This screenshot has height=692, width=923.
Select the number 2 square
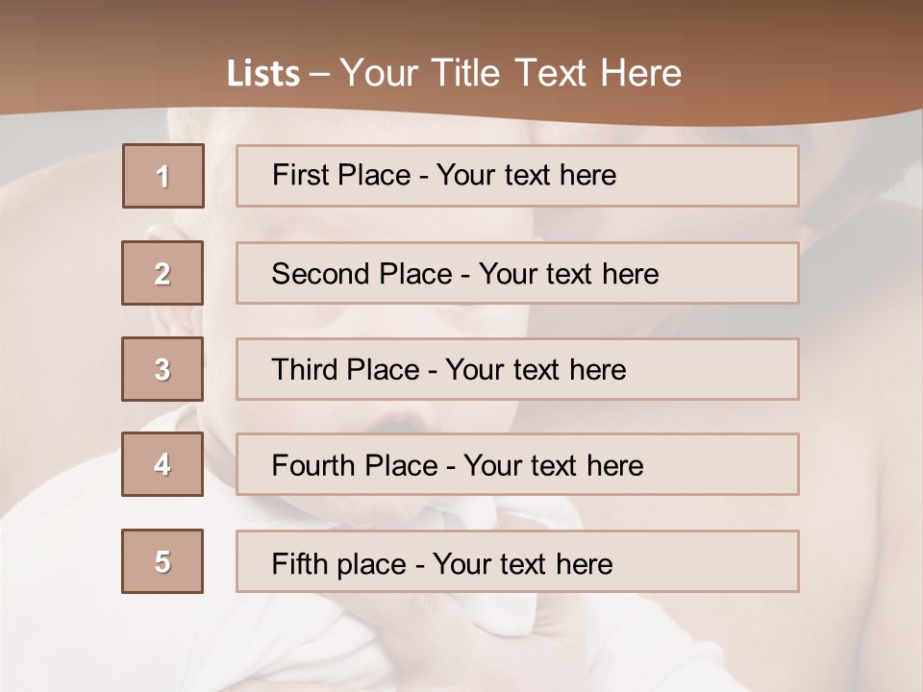(162, 273)
